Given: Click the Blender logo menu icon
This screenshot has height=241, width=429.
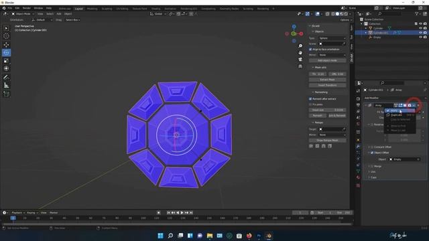Looking at the screenshot, I should [4, 8].
